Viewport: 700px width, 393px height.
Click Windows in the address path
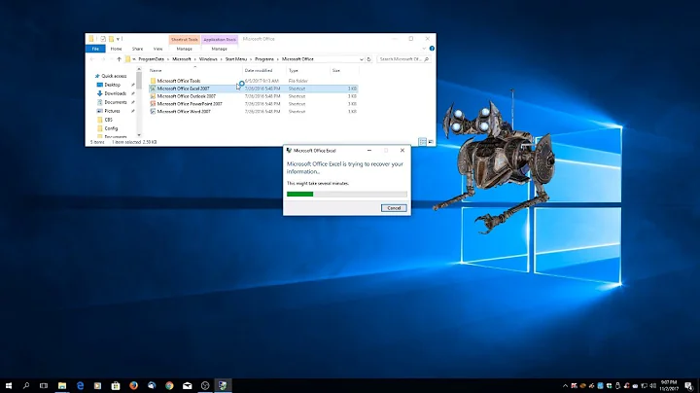tap(208, 59)
